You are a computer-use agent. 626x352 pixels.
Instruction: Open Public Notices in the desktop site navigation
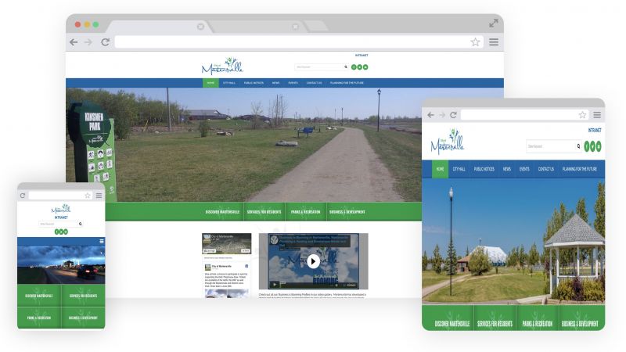[254, 83]
